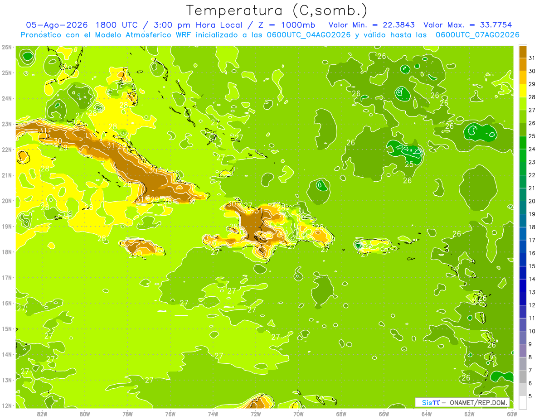544x420 pixels.
Task: Click the '15N' latitude axis label
Action: point(7,328)
